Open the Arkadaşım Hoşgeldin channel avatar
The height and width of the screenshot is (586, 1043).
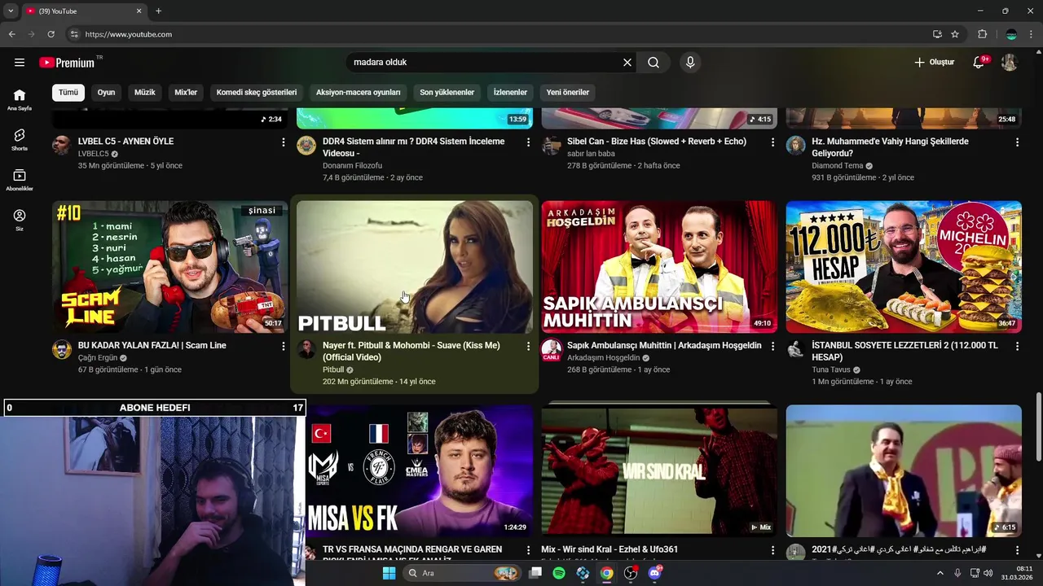pos(551,350)
